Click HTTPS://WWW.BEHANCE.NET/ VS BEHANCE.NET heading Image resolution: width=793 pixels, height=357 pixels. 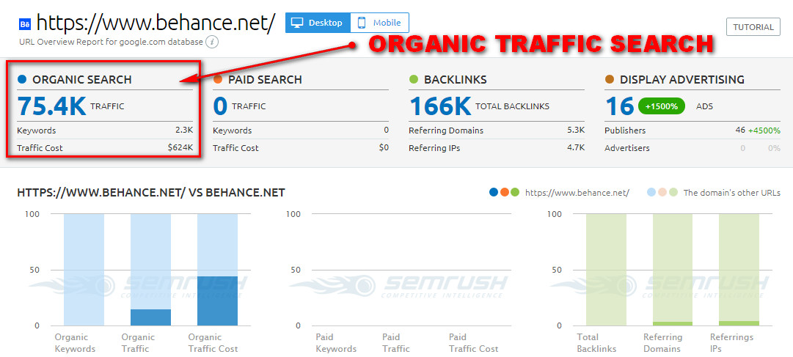[151, 193]
